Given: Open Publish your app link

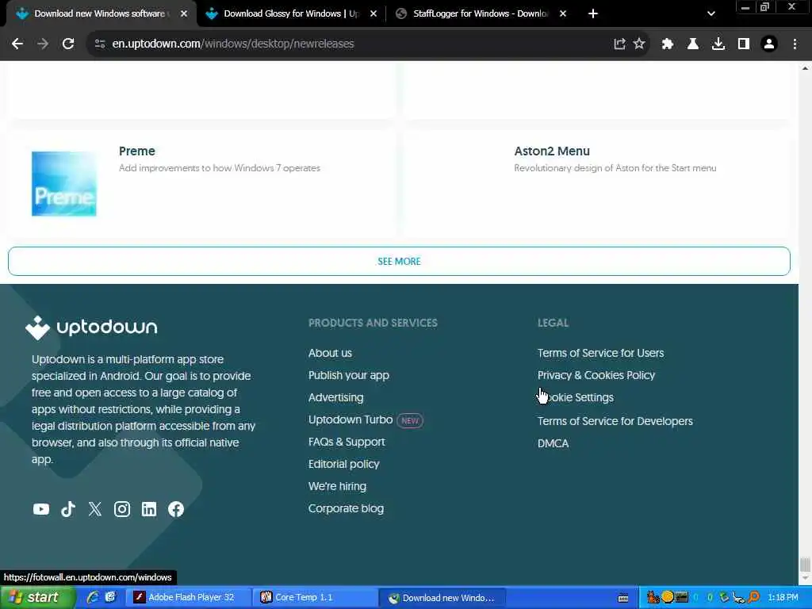Looking at the screenshot, I should [x=349, y=375].
